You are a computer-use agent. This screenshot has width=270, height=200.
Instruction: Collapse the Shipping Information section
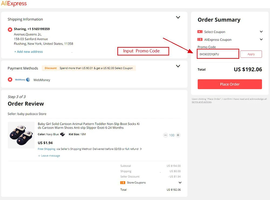click(x=178, y=17)
